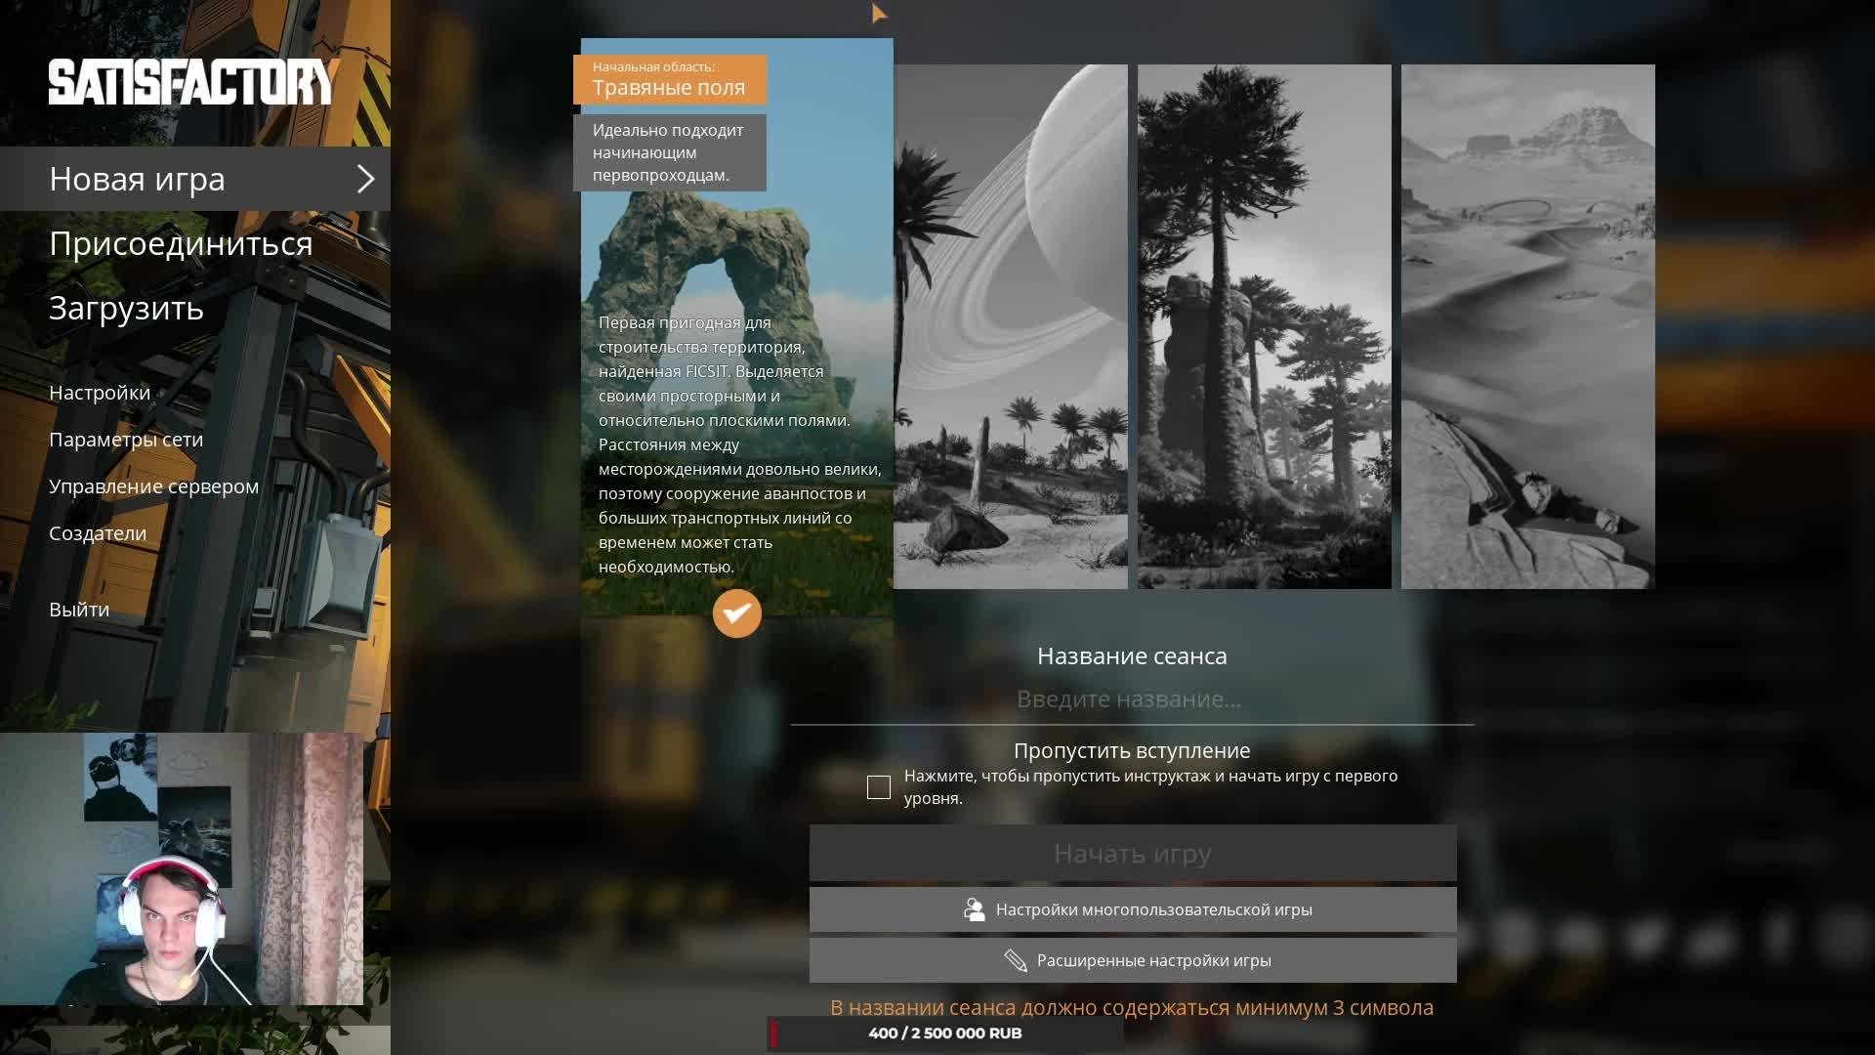Enable the skip intro checkbox

click(878, 787)
